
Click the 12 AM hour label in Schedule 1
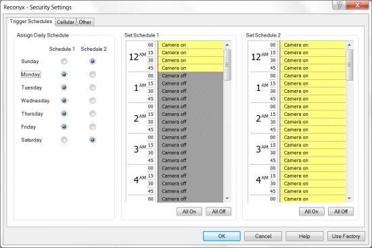pyautogui.click(x=137, y=57)
